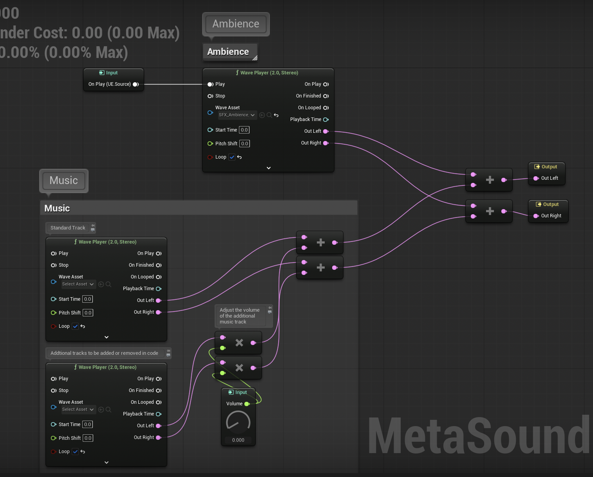Screen dimensions: 593x477
Task: Toggle pin on the 'Additional tracks' comment bubble
Action: click(168, 351)
